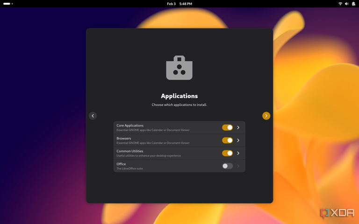Select the Browsers row label
Viewport: 359px width, 224px height.
coord(123,138)
